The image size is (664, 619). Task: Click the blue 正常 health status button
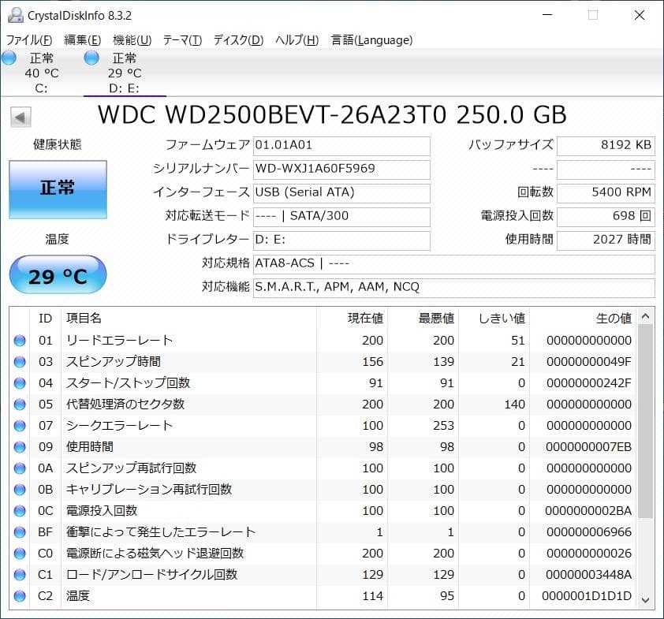coord(58,189)
